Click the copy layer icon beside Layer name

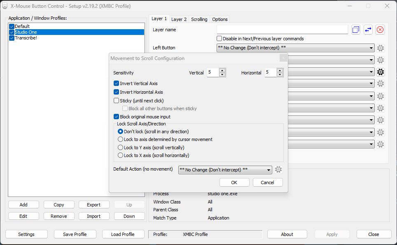(x=355, y=30)
